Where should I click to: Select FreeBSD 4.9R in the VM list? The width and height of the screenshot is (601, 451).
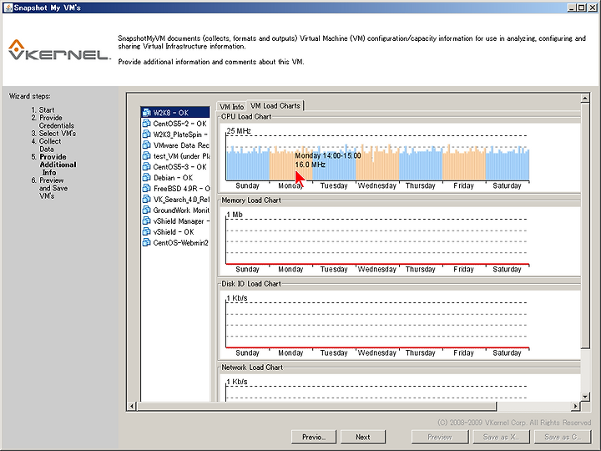tap(175, 188)
